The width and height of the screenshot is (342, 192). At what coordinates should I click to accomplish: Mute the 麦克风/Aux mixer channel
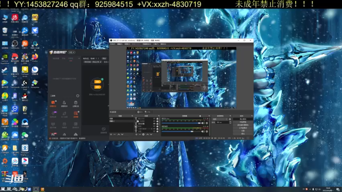(203, 123)
